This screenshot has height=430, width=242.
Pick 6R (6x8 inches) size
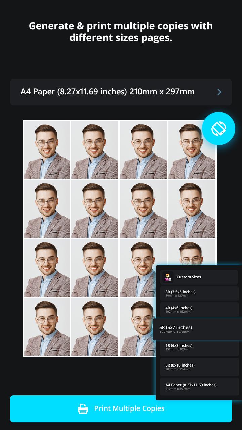click(199, 347)
